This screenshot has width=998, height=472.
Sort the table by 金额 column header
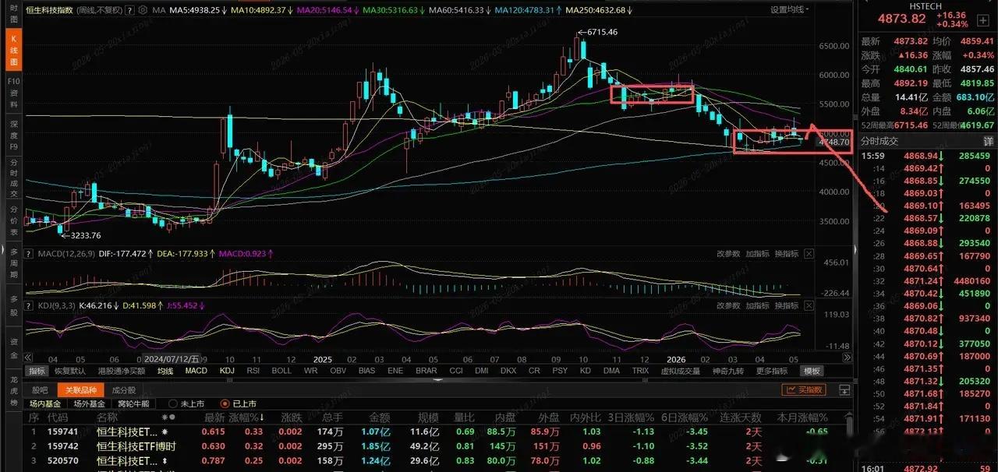pyautogui.click(x=379, y=418)
